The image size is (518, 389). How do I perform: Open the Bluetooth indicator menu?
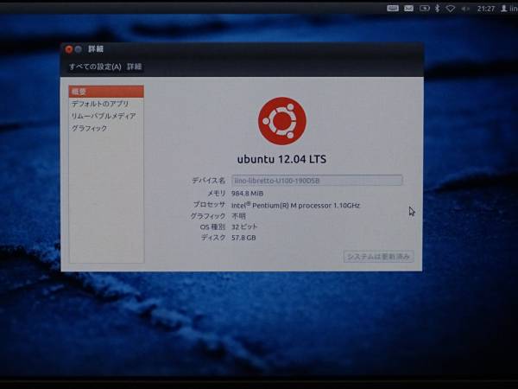[x=438, y=9]
